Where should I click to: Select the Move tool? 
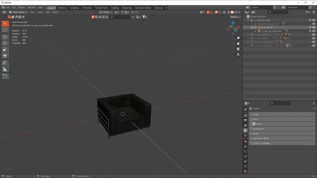click(x=5, y=37)
